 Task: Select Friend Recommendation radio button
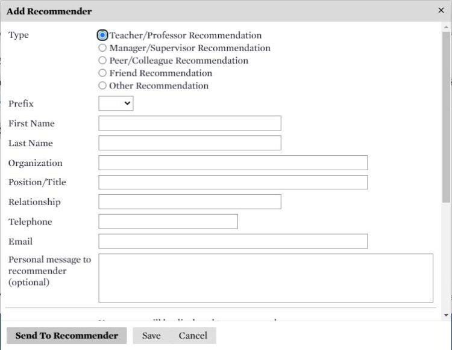[102, 73]
